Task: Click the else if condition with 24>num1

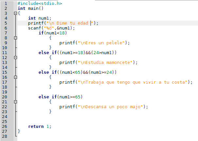Action: pyautogui.click(x=77, y=52)
